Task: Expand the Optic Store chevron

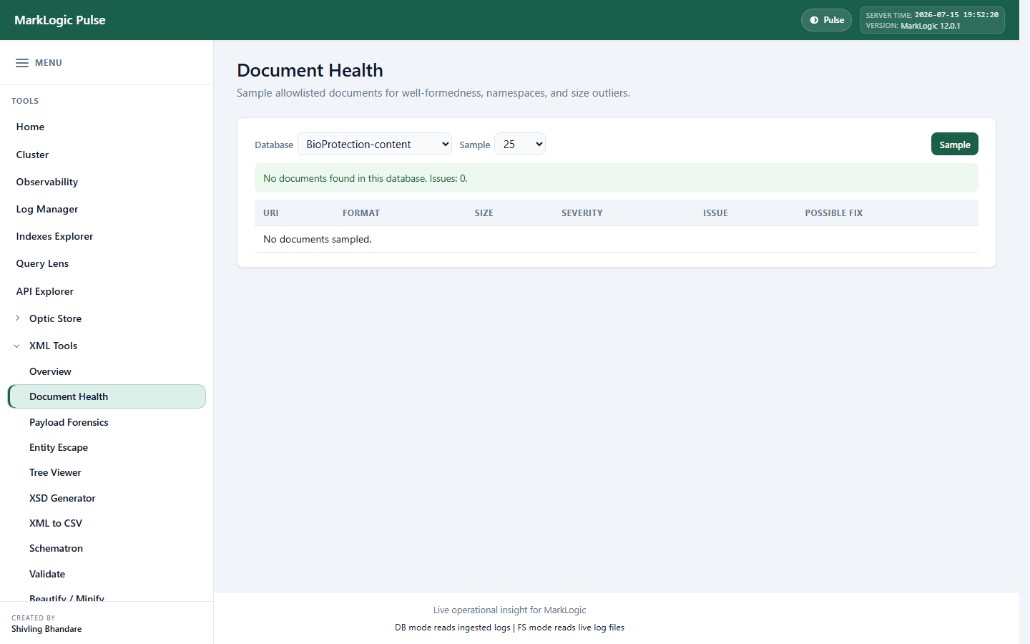Action: pos(18,318)
